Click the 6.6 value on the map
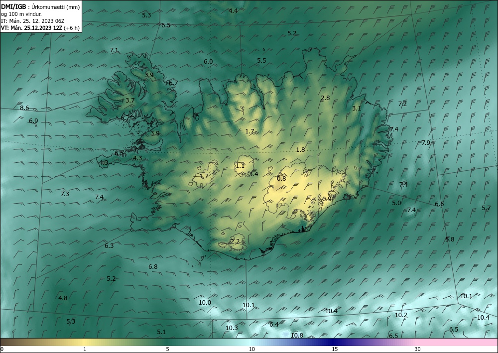This screenshot has height=353, width=498. point(439,204)
